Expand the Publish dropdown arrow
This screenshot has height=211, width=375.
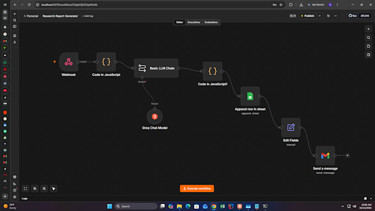pos(319,16)
